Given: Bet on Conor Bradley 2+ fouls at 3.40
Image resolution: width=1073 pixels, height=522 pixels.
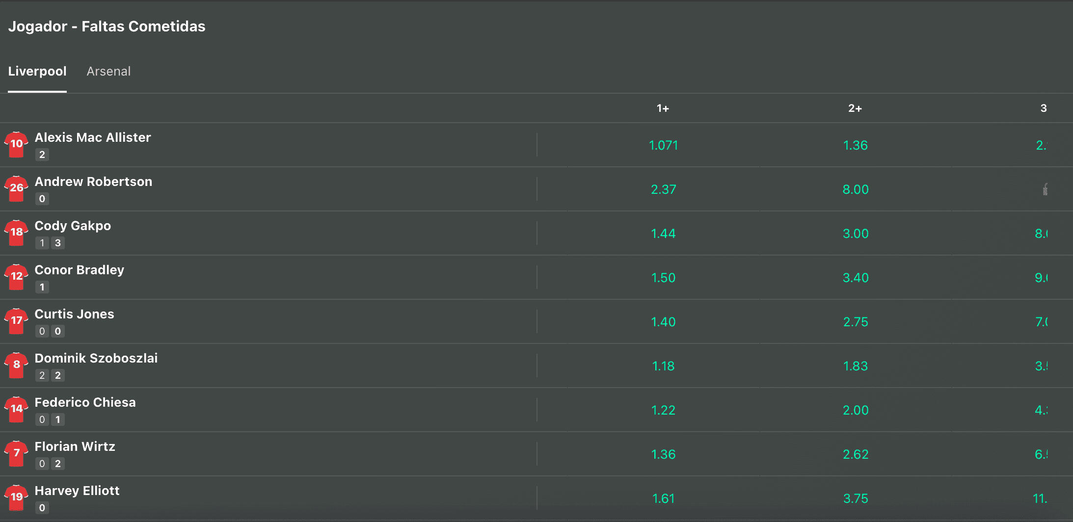Looking at the screenshot, I should 855,278.
